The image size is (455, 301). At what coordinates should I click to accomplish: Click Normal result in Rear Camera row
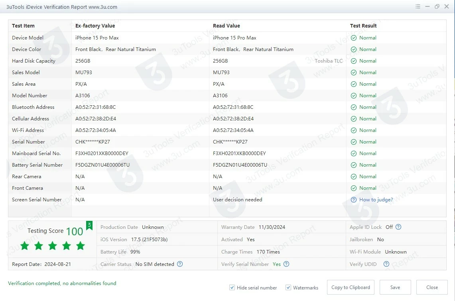(368, 177)
